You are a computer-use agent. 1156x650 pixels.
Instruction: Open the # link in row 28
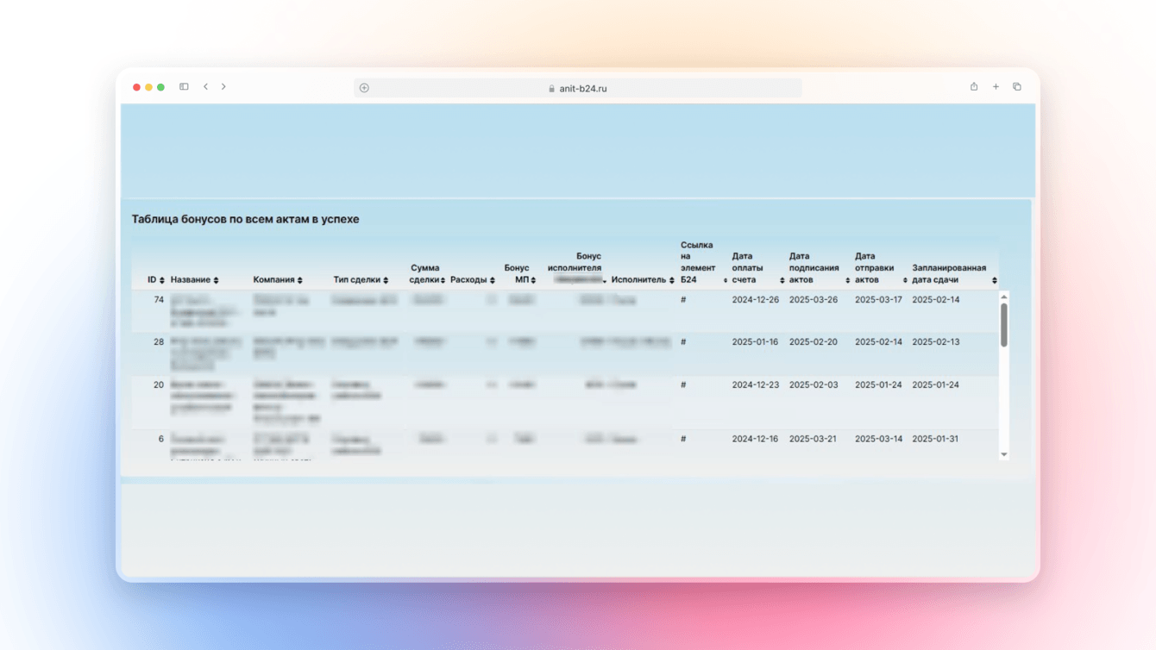pos(683,342)
